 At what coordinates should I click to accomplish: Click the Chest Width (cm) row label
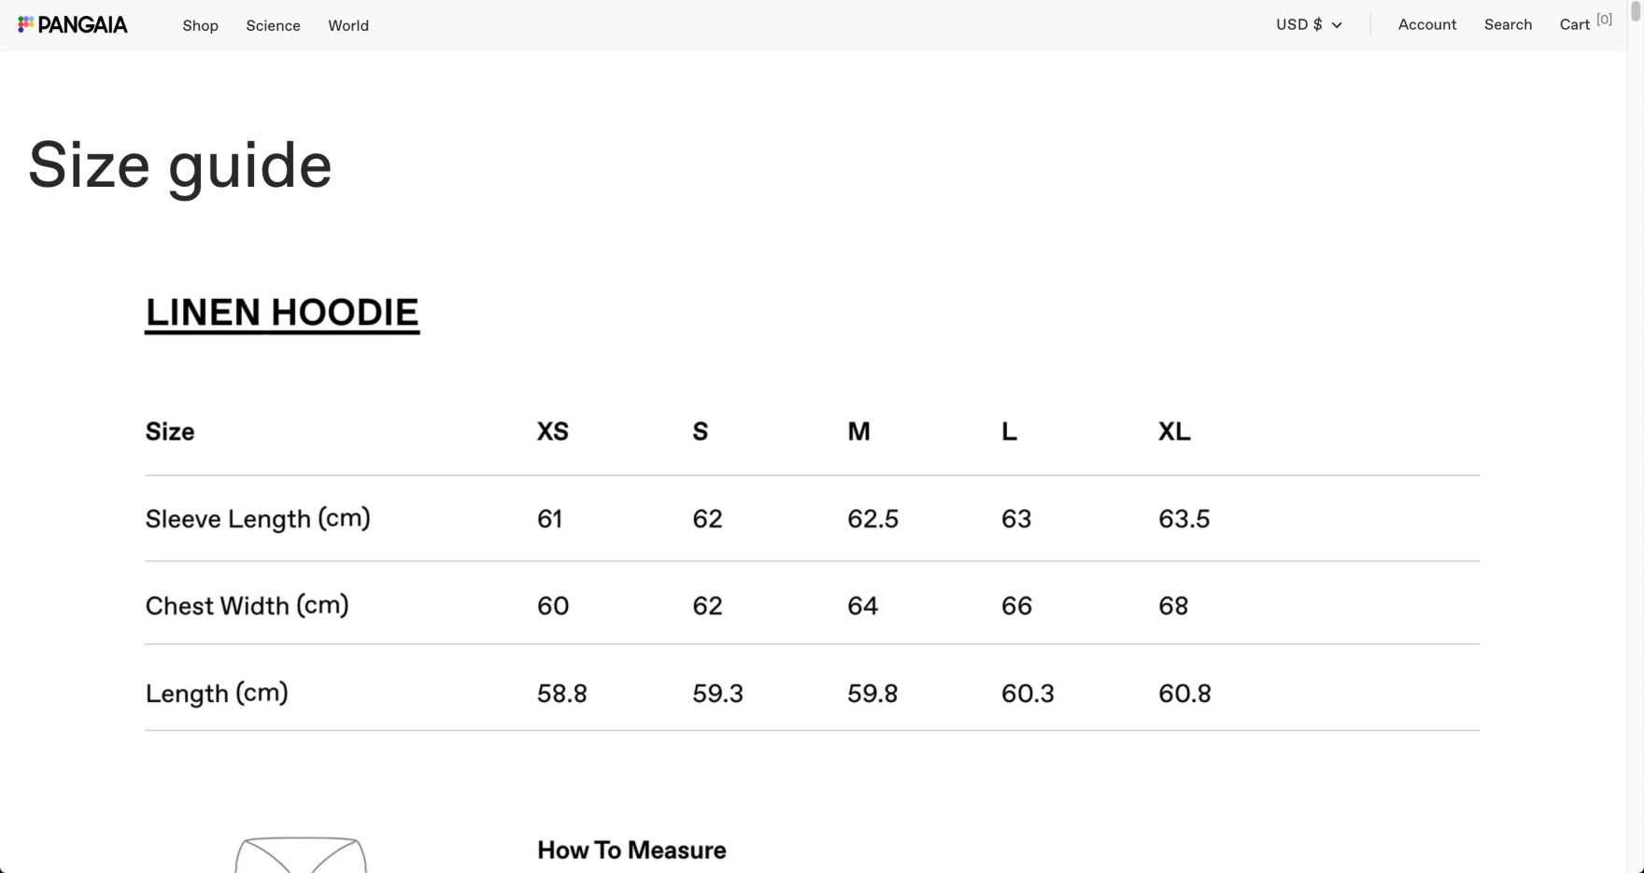(x=247, y=606)
